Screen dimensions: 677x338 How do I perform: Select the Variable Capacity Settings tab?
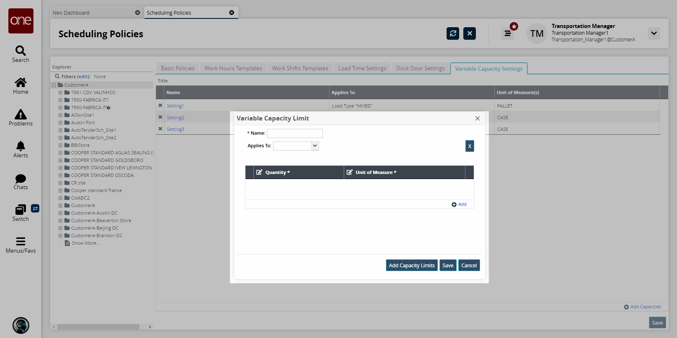(489, 69)
